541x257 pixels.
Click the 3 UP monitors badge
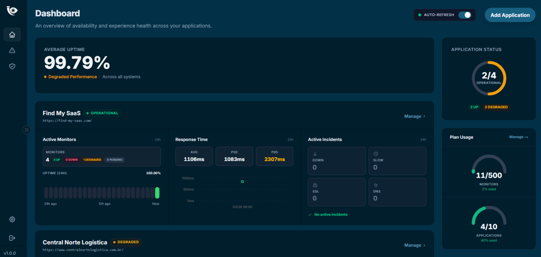(57, 160)
